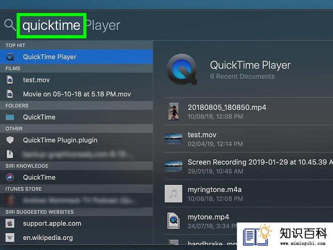Screen dimensions: 333x250
Task: Click the plugin shield icon beside QuickTime Plugin
Action: (10, 140)
